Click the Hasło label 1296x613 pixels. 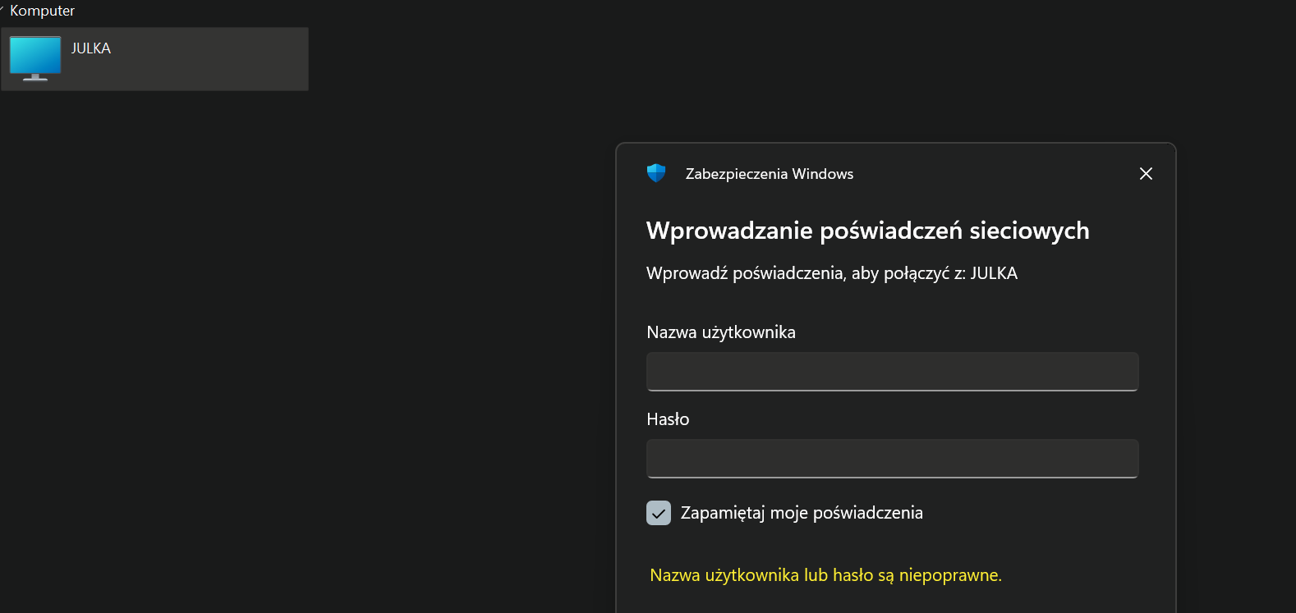point(668,419)
